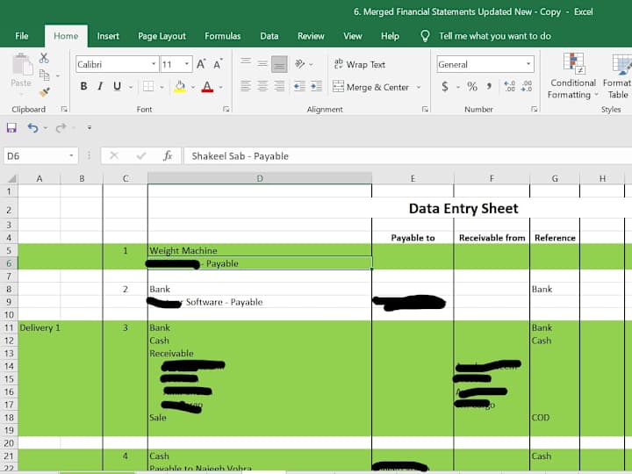Confirm formula bar entry checkmark
The image size is (632, 474).
[140, 155]
